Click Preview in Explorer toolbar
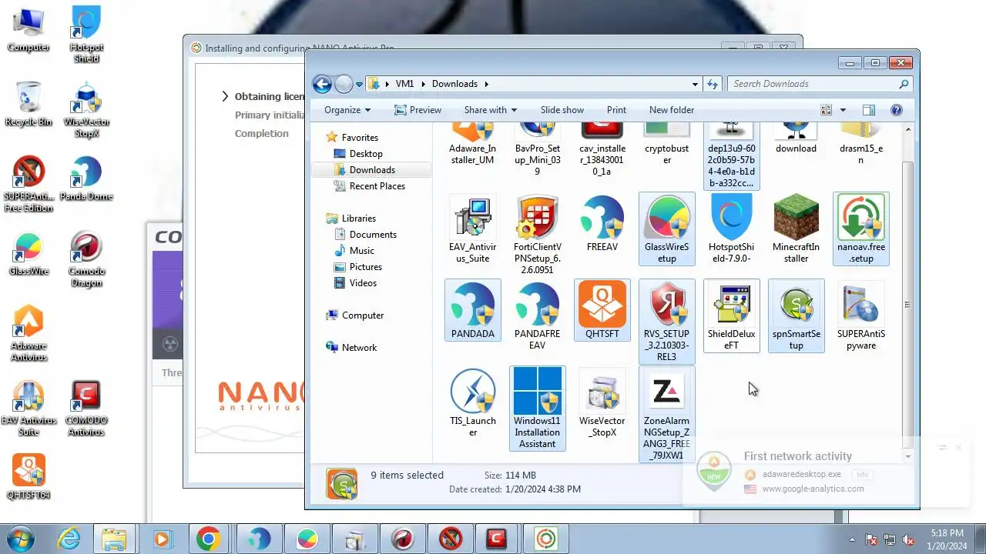This screenshot has width=986, height=554. pos(418,110)
